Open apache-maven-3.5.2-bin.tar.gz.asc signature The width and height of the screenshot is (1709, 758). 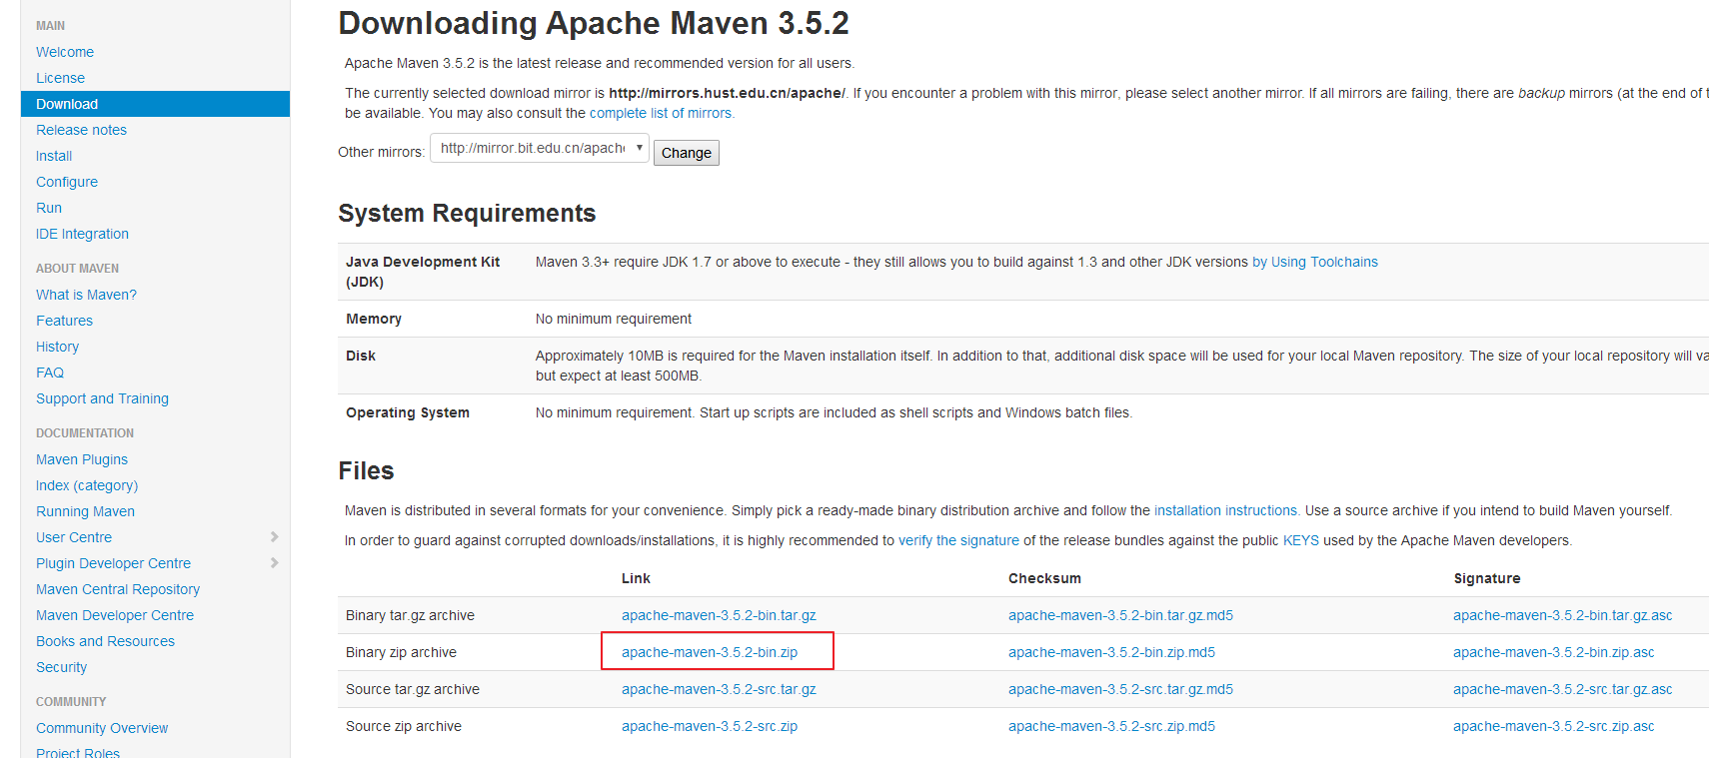click(x=1562, y=615)
